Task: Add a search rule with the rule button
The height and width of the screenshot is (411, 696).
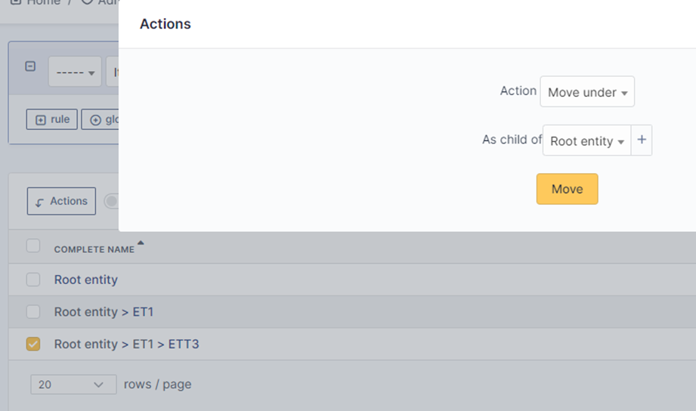Action: tap(52, 119)
